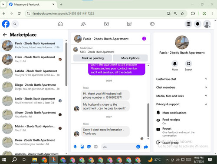Click the message thread scrollbar

click(148, 120)
